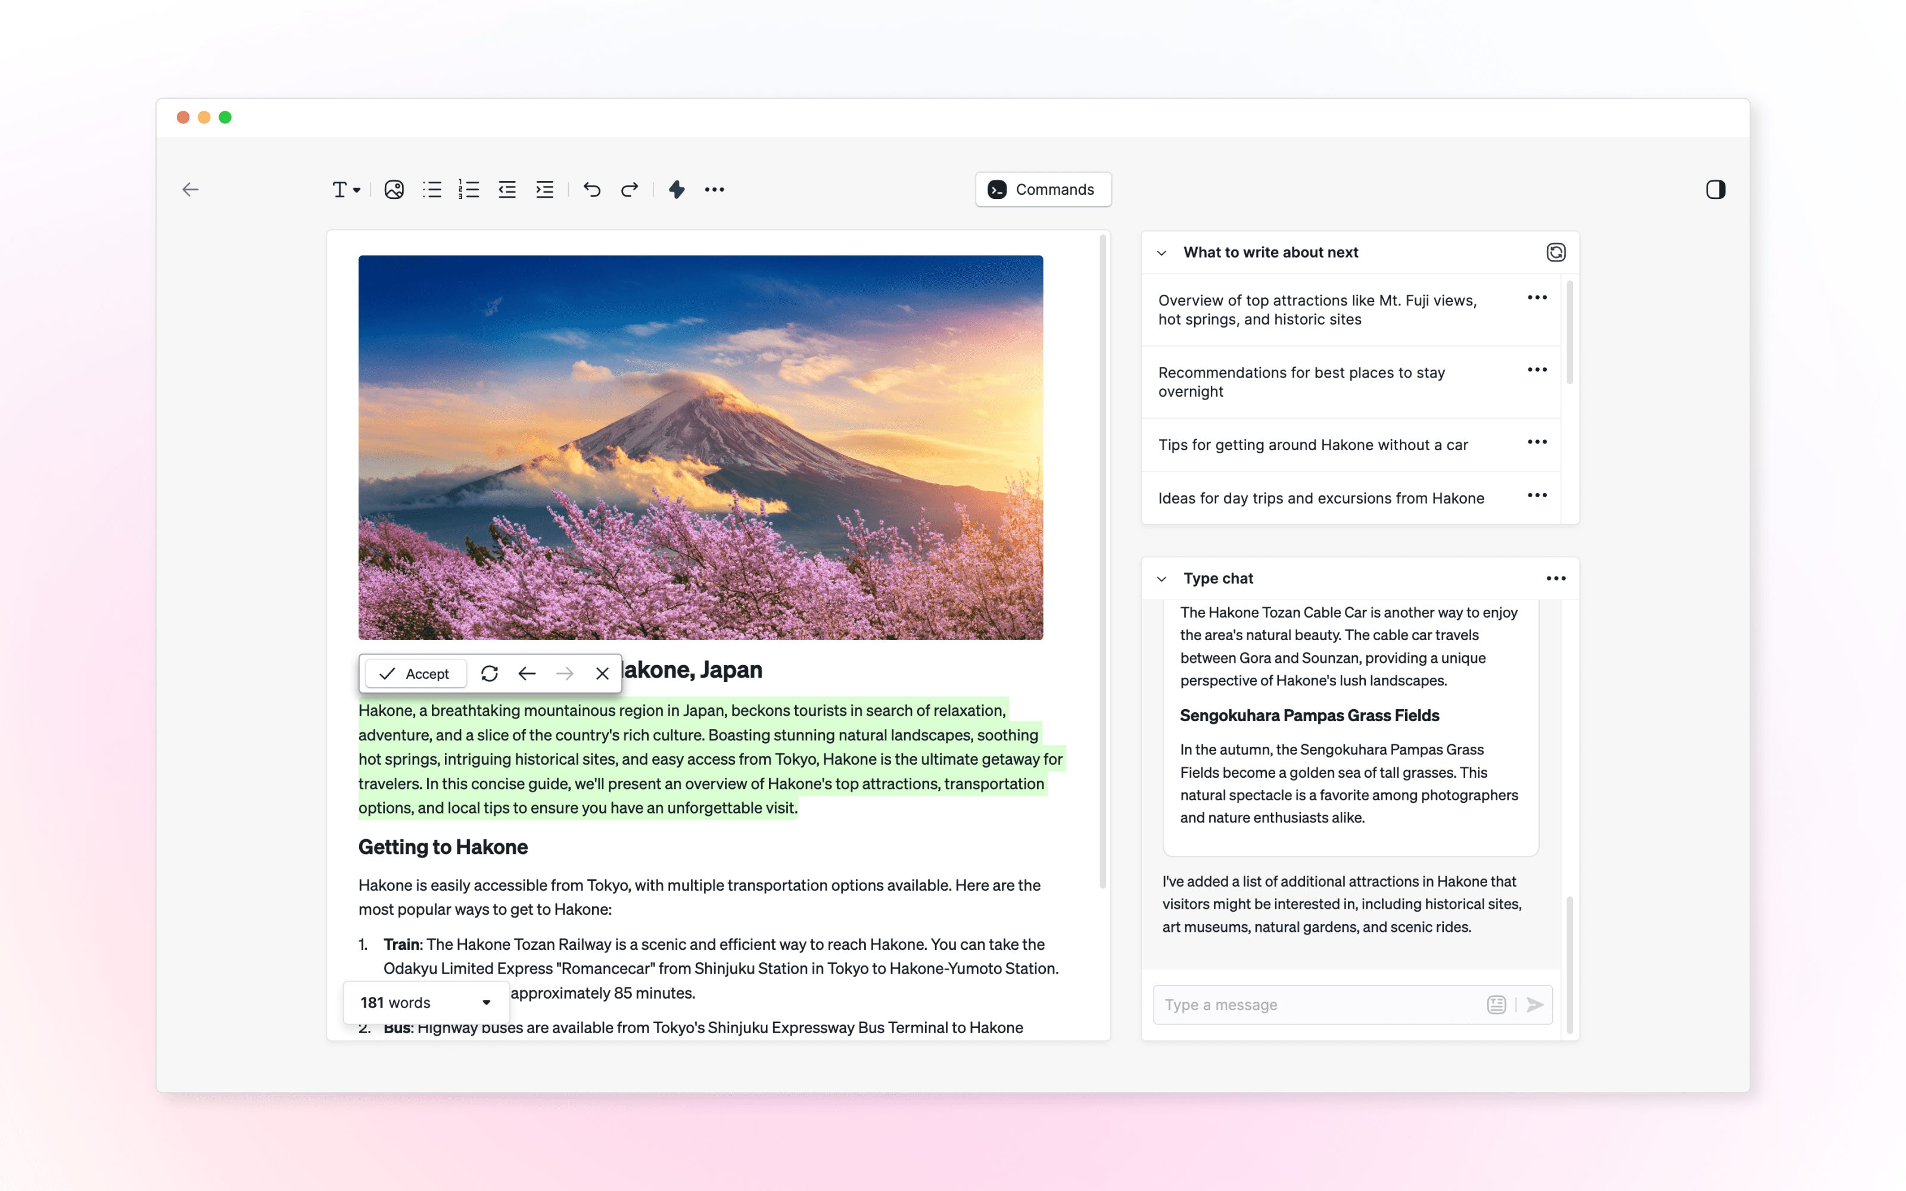
Task: Increase indent with the indent icon
Action: (x=544, y=189)
